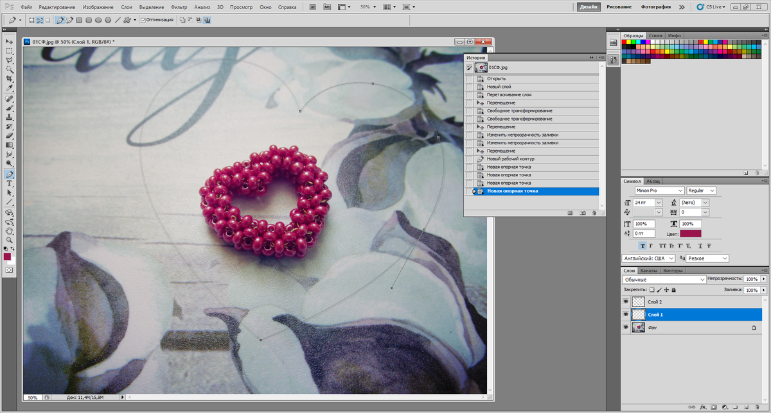Launch Mini Bridge from application bar
771x413 pixels.
click(327, 6)
